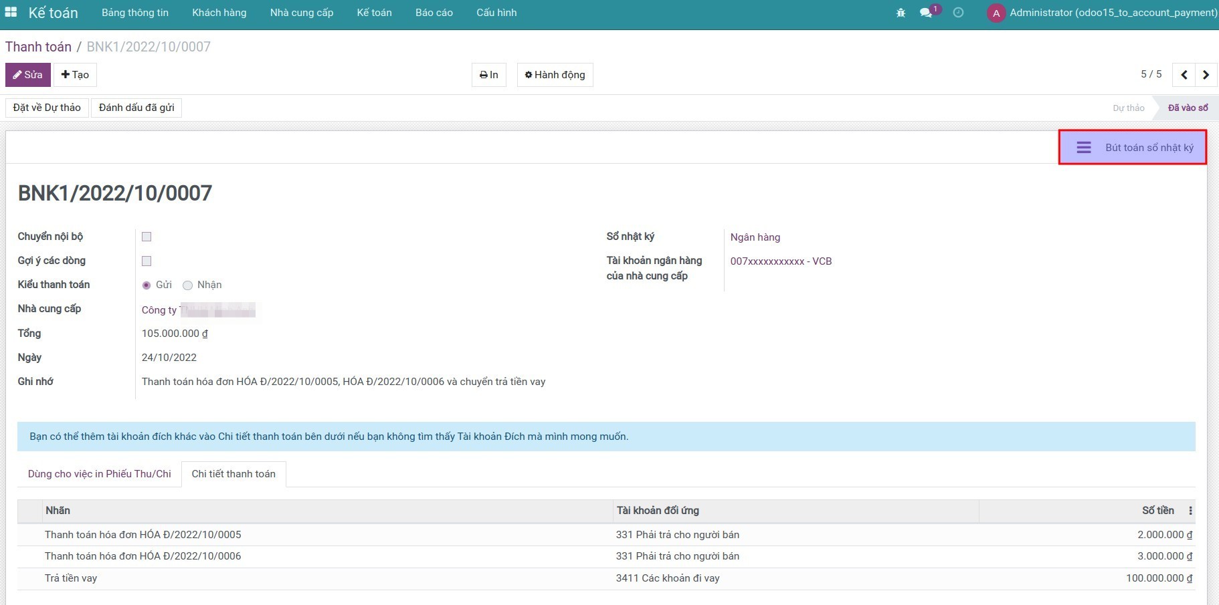This screenshot has width=1219, height=605.
Task: Click the bug debug tools icon
Action: [901, 13]
